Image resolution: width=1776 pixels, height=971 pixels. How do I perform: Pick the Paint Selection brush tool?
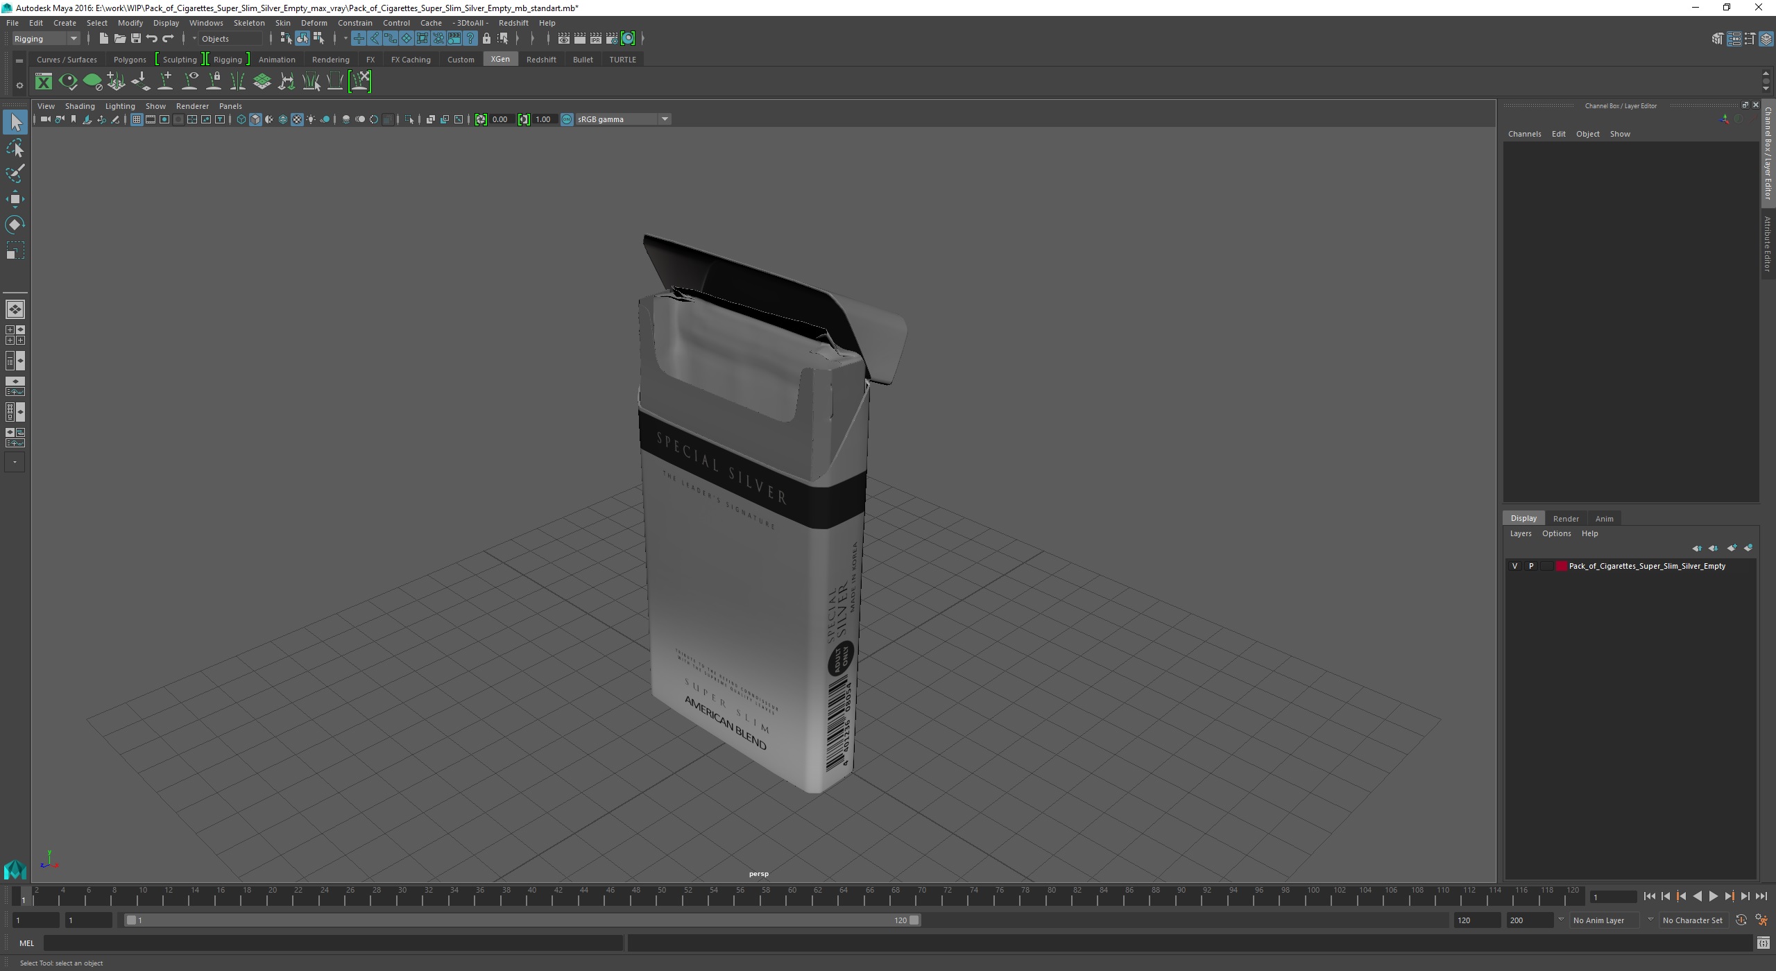15,173
